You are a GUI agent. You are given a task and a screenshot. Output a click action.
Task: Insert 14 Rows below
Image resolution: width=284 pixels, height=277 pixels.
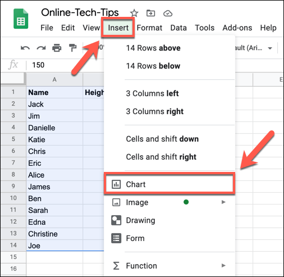(170, 66)
